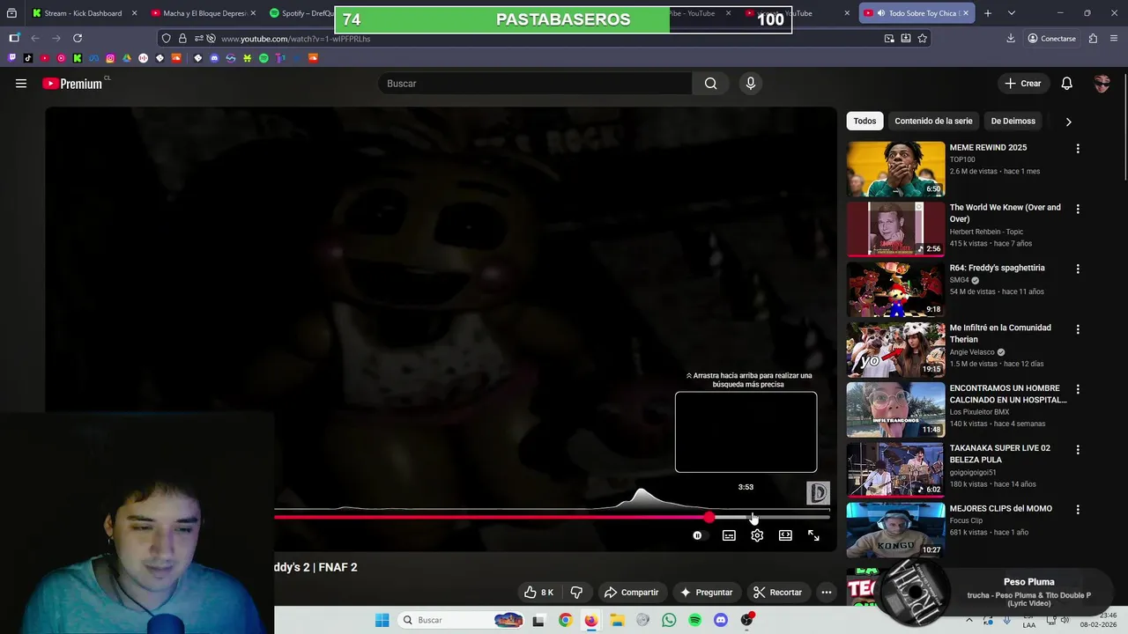This screenshot has width=1128, height=634.
Task: Open the R64 Freddy's spaghettiria thumbnail
Action: coord(895,290)
